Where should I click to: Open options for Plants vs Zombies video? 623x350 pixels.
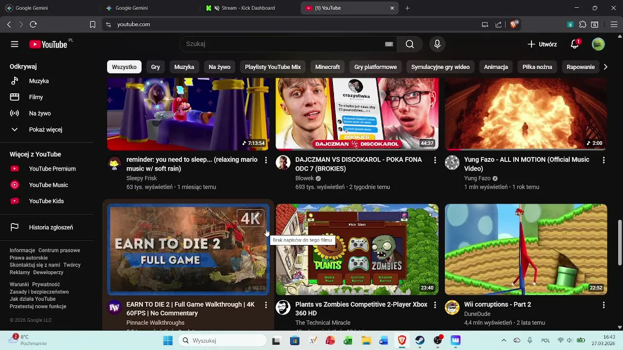[x=435, y=305]
